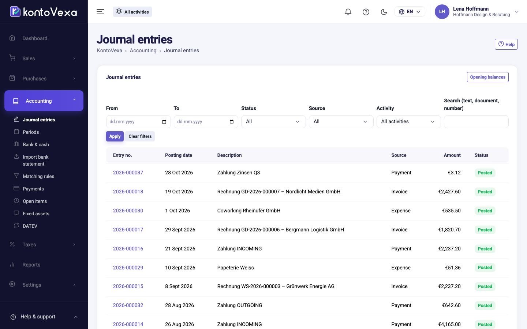Click the Fixed assets monitor icon
Viewport: 527px width, 329px height.
tap(16, 213)
